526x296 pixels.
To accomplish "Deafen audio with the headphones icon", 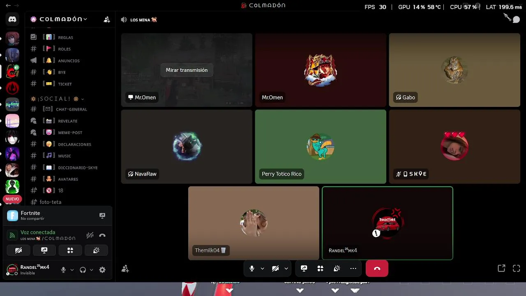I will (x=83, y=270).
